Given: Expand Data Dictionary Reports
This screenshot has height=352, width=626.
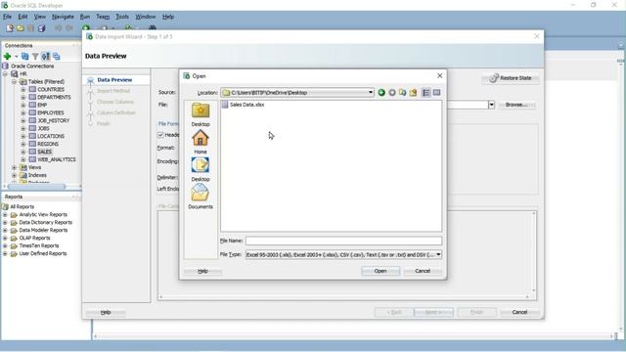Looking at the screenshot, I should pos(5,222).
